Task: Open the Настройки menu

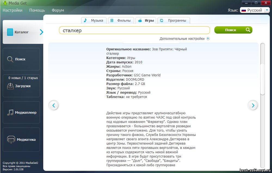Action: pos(13,10)
